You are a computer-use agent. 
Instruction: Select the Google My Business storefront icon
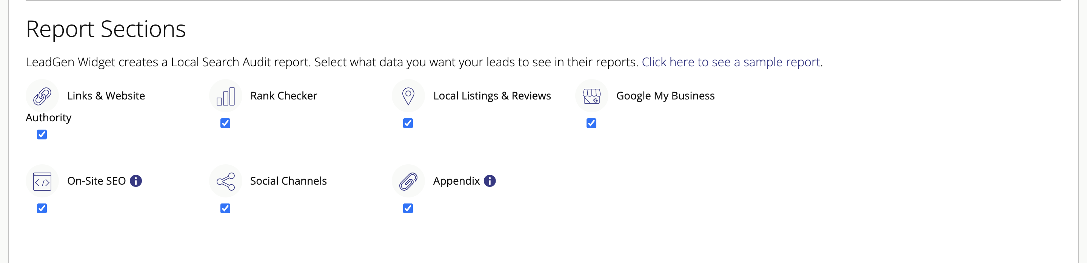tap(591, 96)
